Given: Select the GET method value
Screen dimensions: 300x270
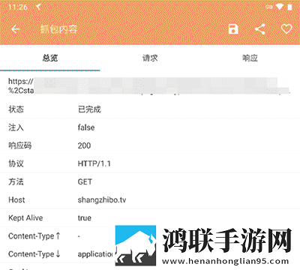Looking at the screenshot, I should coord(85,181).
